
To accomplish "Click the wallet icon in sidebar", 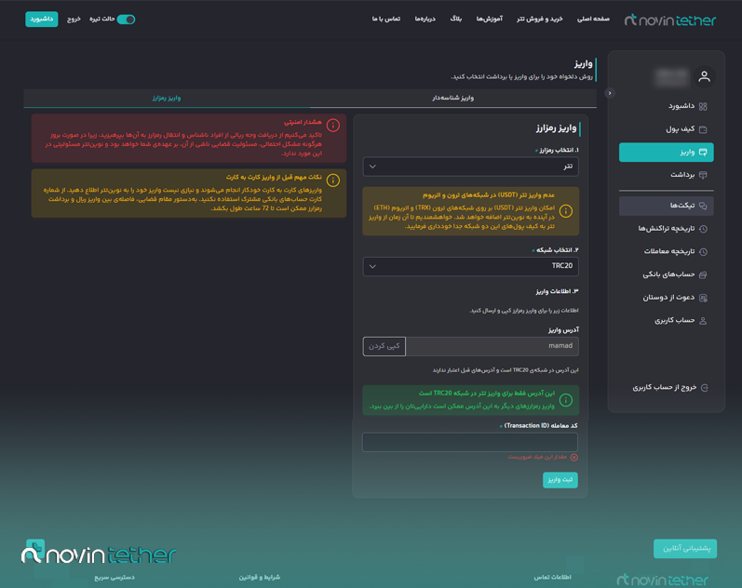I will (703, 129).
